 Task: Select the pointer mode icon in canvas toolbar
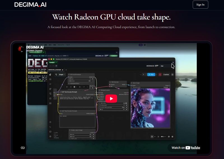pyautogui.click(x=152, y=137)
